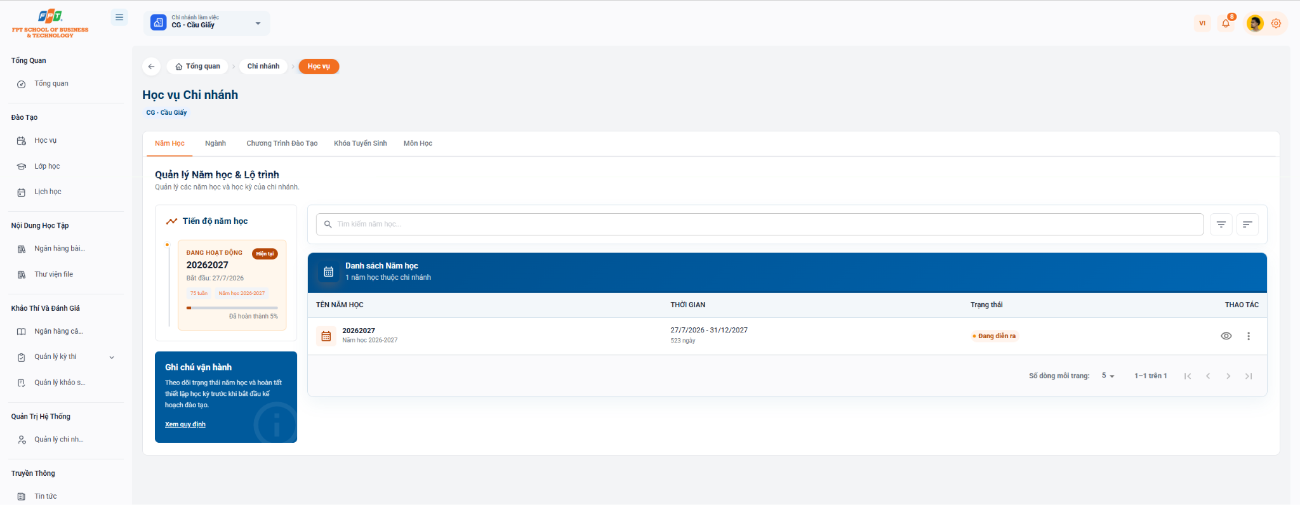The width and height of the screenshot is (1300, 505).
Task: Click the search magnifier icon
Action: [x=328, y=224]
